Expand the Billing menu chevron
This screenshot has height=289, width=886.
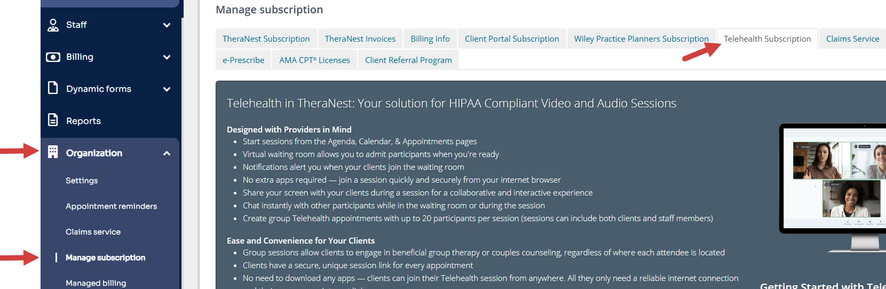(x=167, y=57)
